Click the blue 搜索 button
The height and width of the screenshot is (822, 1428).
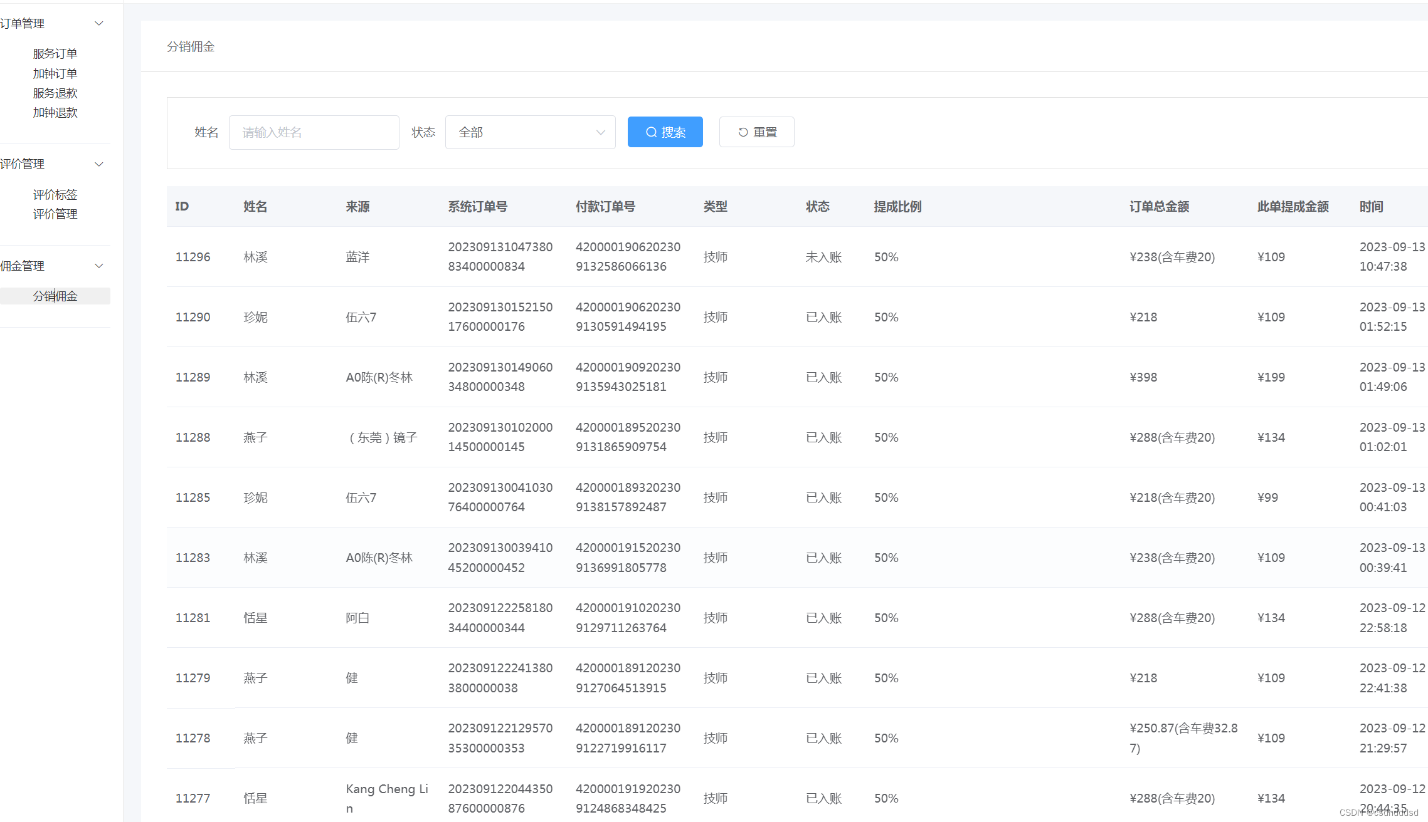click(665, 132)
